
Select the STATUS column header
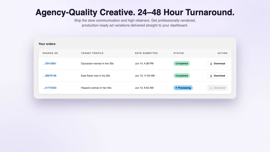[179, 53]
